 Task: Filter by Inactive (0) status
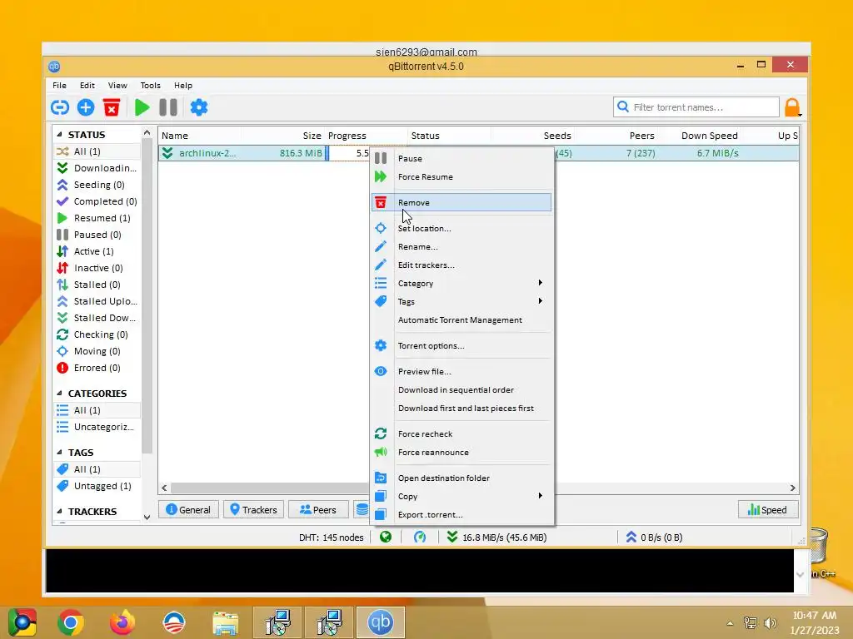point(97,268)
